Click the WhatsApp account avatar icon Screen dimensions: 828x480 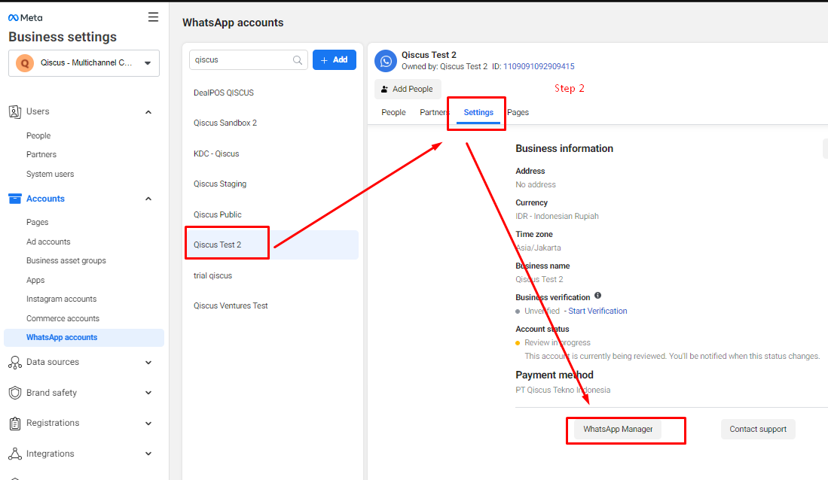(386, 61)
